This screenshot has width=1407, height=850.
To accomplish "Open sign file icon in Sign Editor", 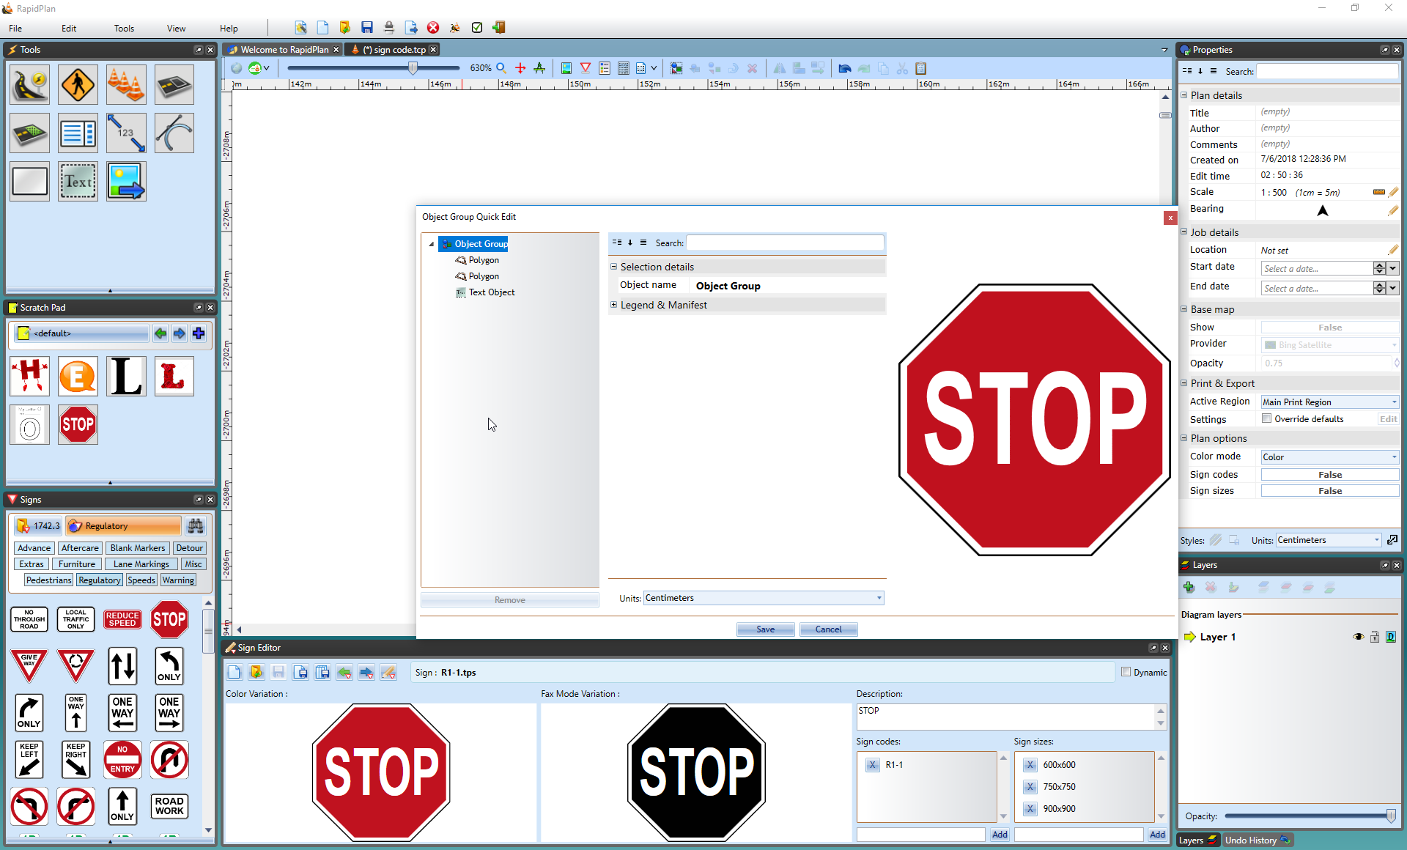I will [256, 673].
